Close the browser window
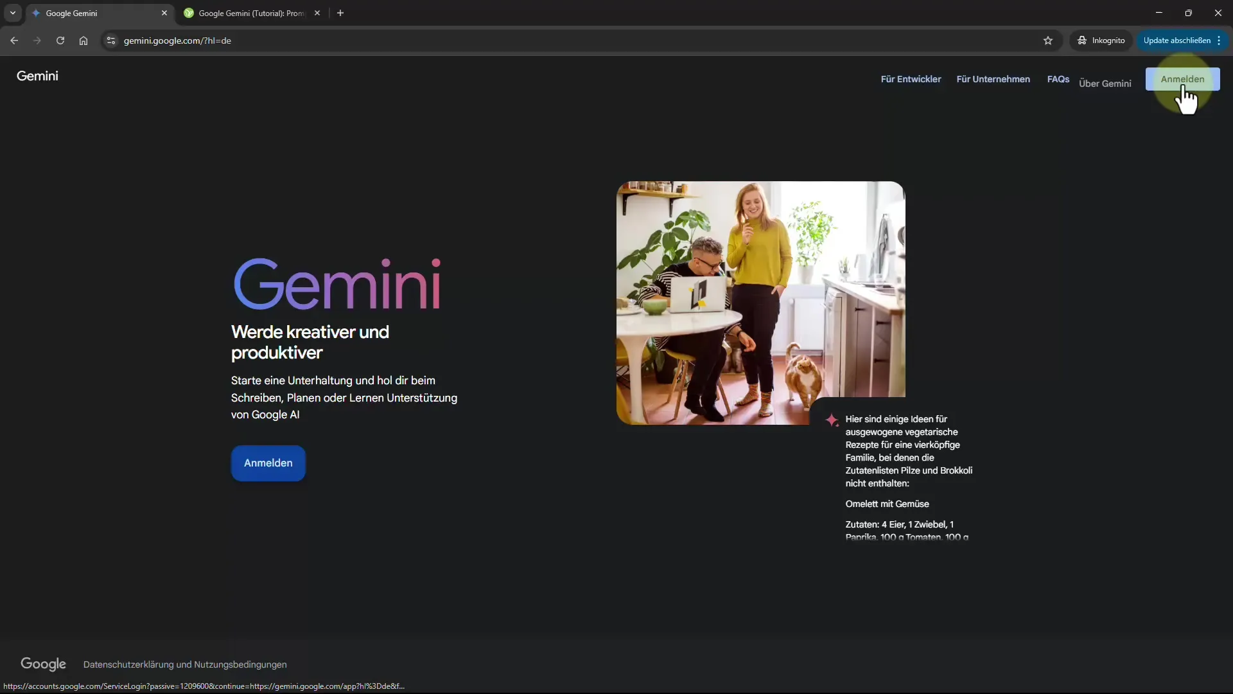Screen dimensions: 1233x694 [1218, 13]
